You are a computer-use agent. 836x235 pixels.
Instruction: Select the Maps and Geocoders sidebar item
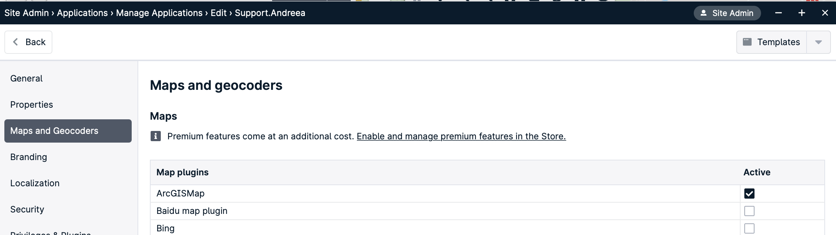pyautogui.click(x=68, y=131)
